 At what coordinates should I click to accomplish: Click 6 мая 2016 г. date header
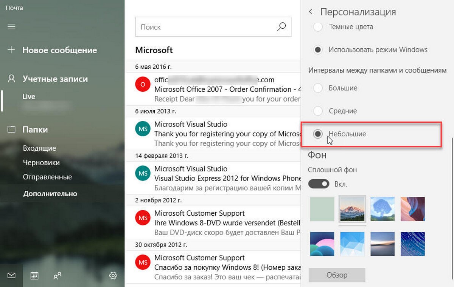[153, 67]
